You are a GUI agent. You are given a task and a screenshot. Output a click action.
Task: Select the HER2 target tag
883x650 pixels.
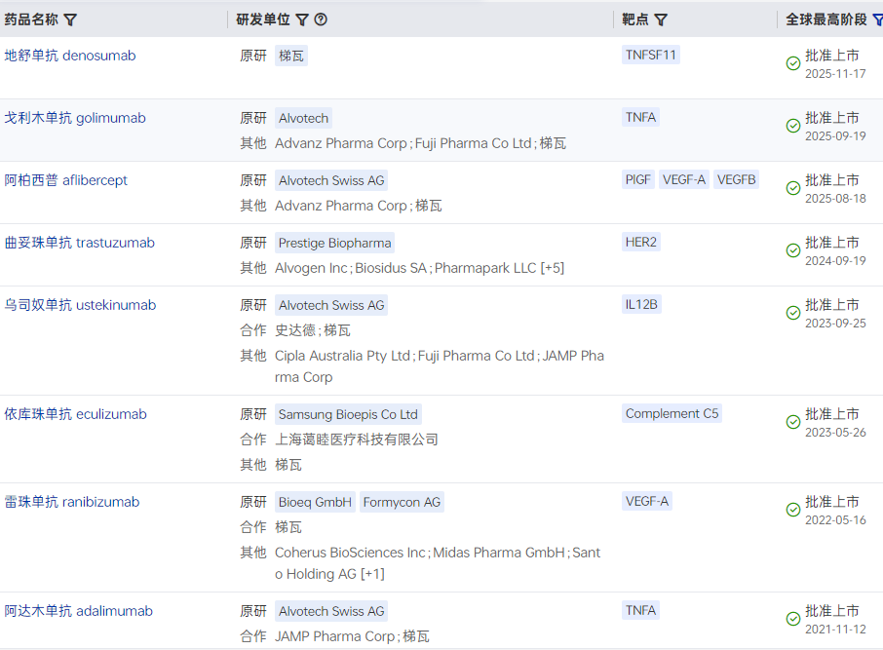tap(641, 242)
